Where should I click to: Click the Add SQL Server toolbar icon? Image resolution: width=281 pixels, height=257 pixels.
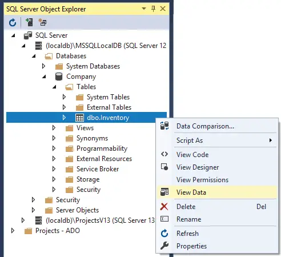[29, 22]
